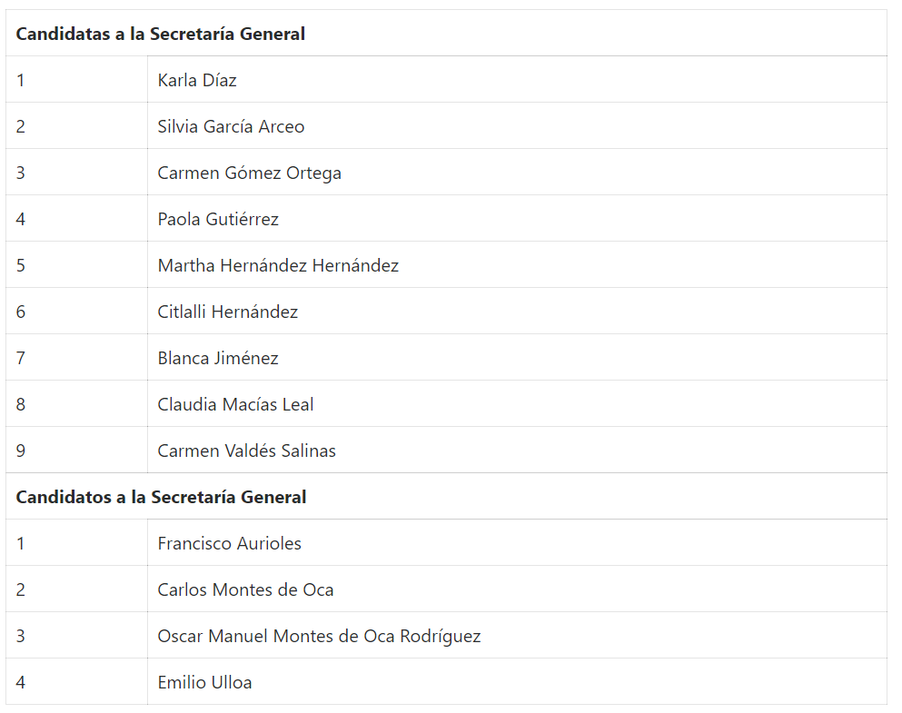902x713 pixels.
Task: Click the Paola Gutiérrez cell
Action: click(x=218, y=220)
